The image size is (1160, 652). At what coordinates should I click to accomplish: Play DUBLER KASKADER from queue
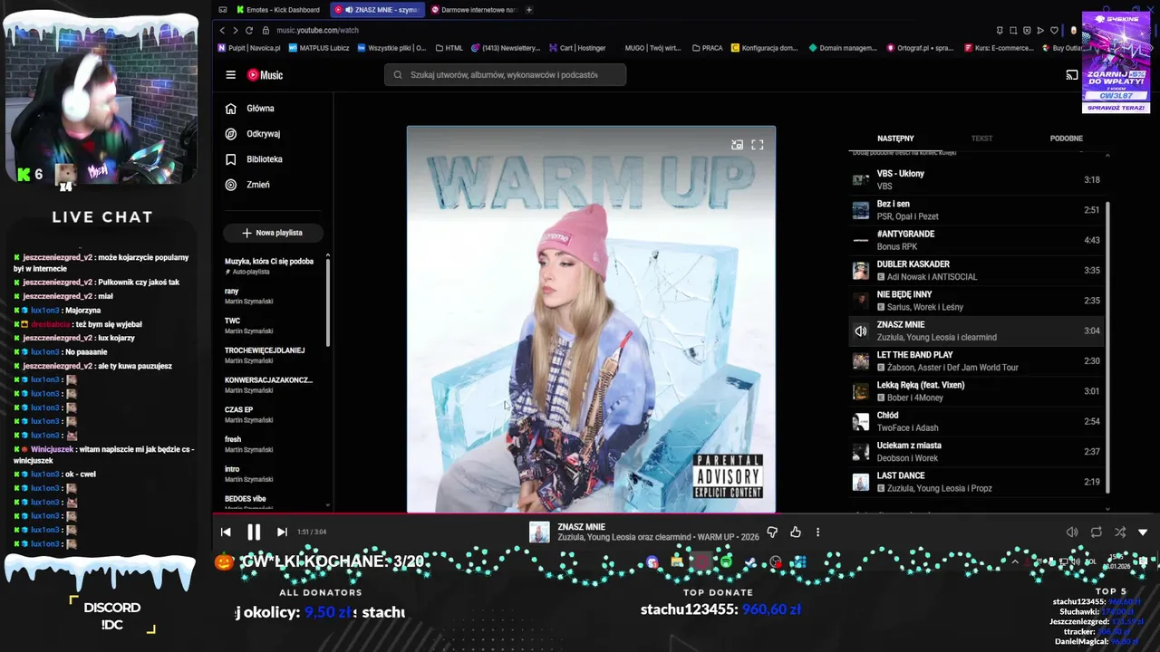977,271
